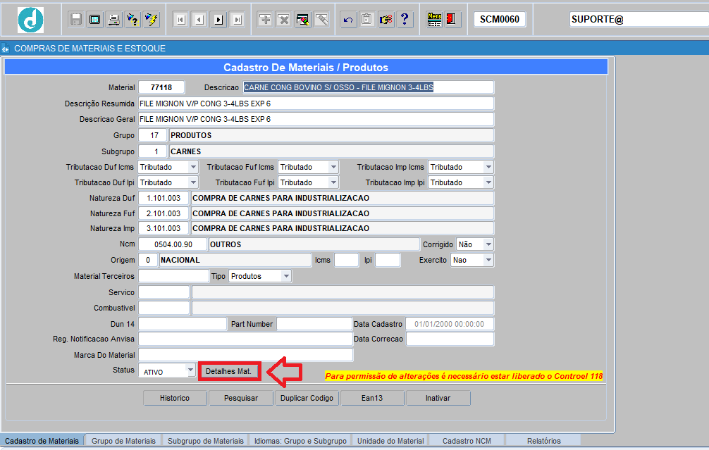The width and height of the screenshot is (709, 450).
Task: Go to previous record arrow icon
Action: coord(200,20)
